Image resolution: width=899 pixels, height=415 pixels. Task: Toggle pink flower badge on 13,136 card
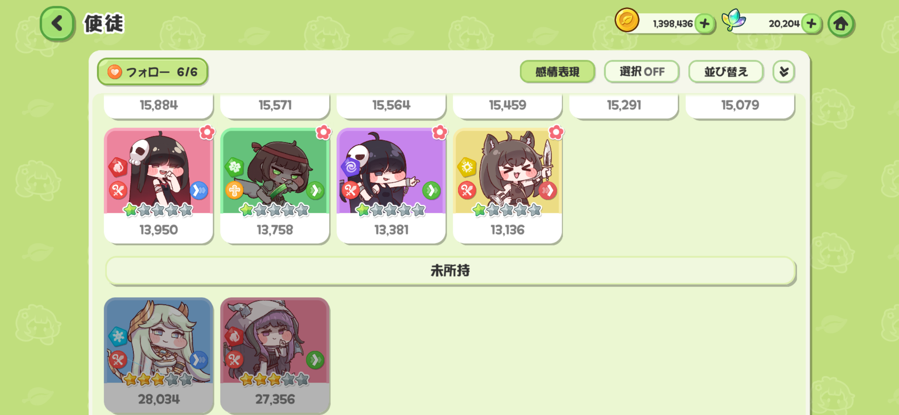[556, 132]
